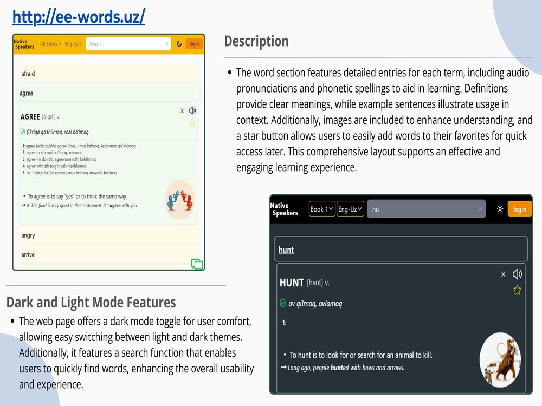Select the 'agree' word row
Viewport: 542px width, 406px height.
click(x=108, y=93)
